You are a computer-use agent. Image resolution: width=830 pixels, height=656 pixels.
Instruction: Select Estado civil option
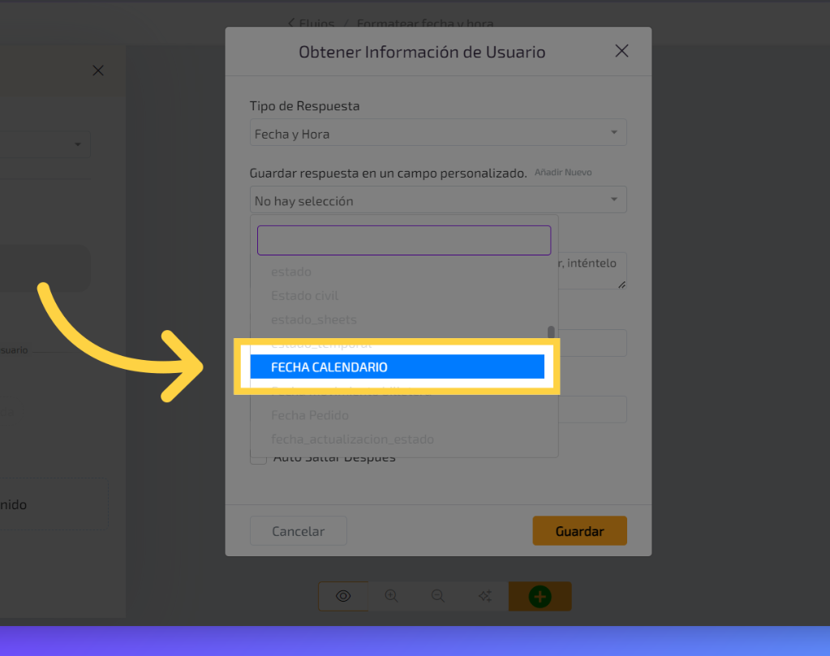305,296
